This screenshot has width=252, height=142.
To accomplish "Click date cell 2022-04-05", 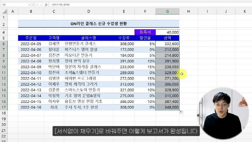I will click(31, 44).
